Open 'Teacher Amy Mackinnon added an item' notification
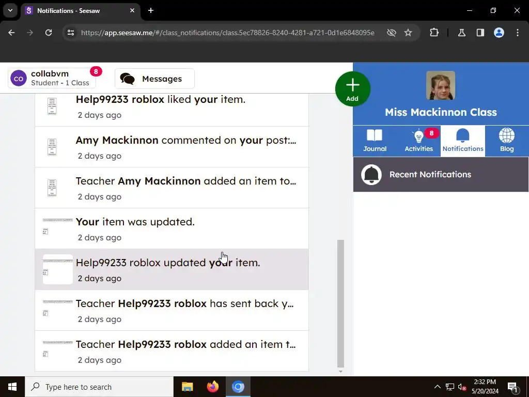Viewport: 529px width, 397px height. pyautogui.click(x=172, y=188)
